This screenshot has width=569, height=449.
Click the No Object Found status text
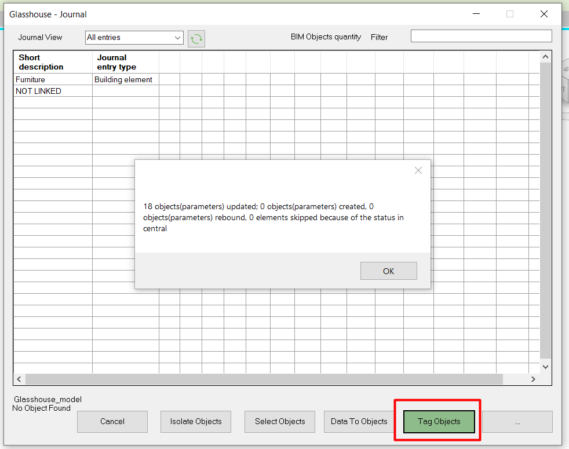(41, 408)
